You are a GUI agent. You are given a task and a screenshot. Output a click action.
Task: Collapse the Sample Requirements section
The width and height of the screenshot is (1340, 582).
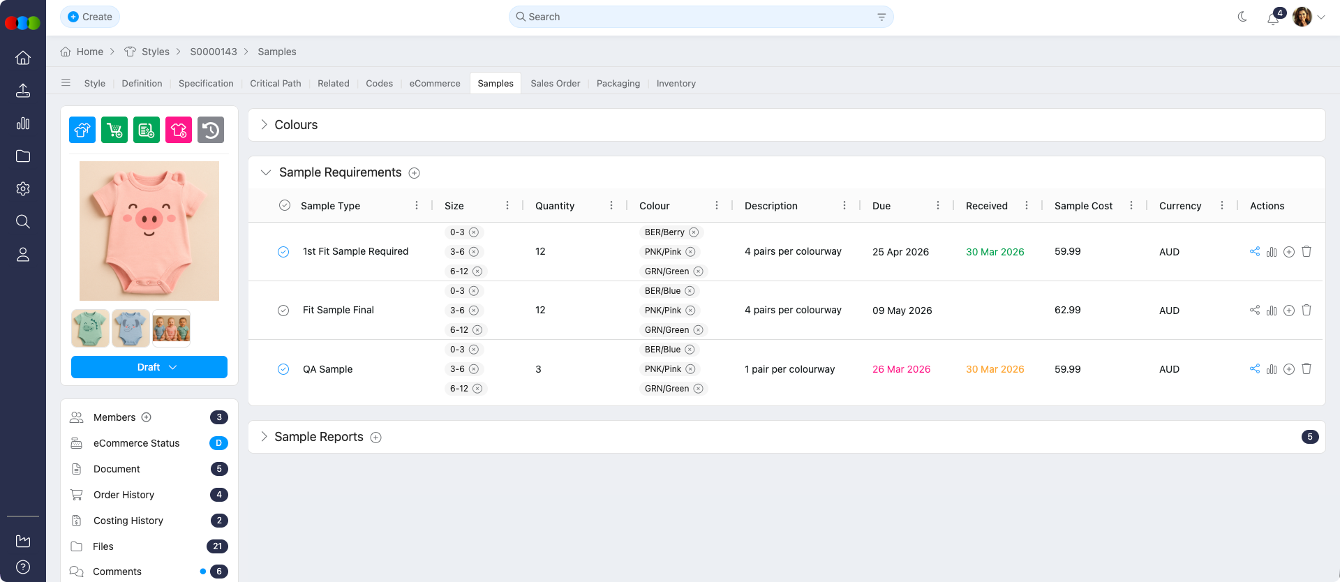[266, 172]
